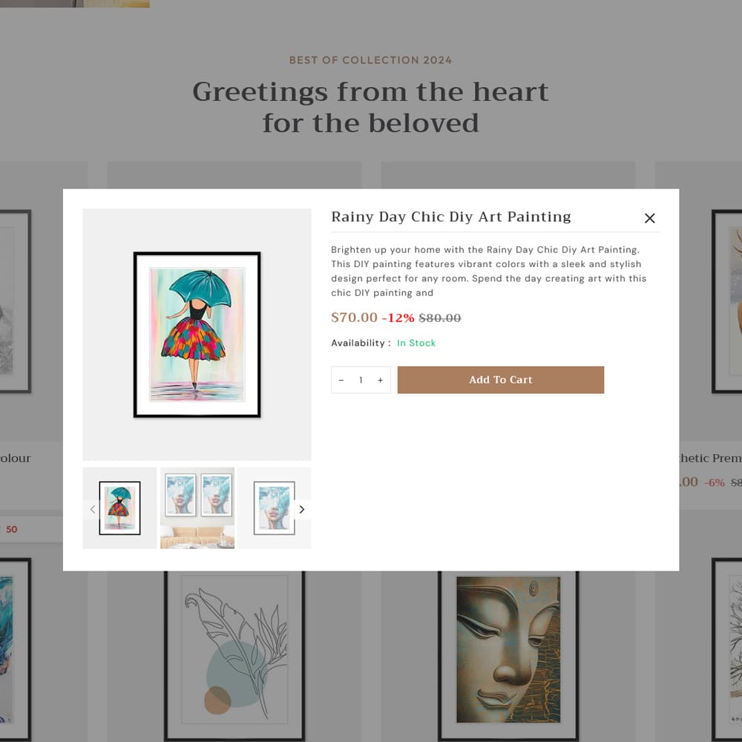Open the main Rainy Day painting image
Image resolution: width=742 pixels, height=742 pixels.
point(197,334)
